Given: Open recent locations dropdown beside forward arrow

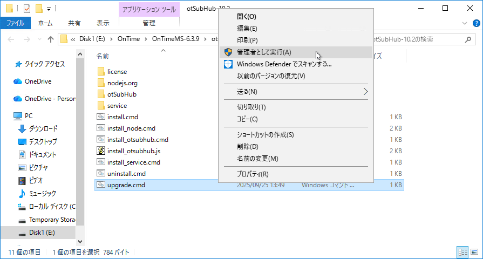Looking at the screenshot, I should (x=39, y=39).
